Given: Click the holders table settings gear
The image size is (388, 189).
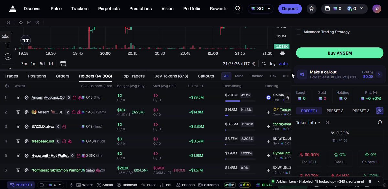Looking at the screenshot, I should (x=7, y=86).
